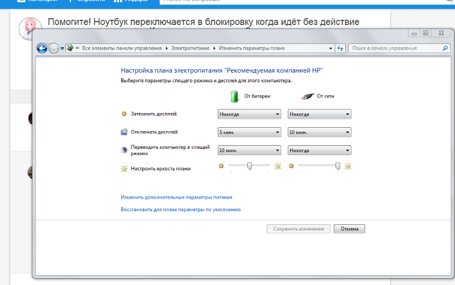Click the 'Изменить дополнительные параметры питания' link

176,197
